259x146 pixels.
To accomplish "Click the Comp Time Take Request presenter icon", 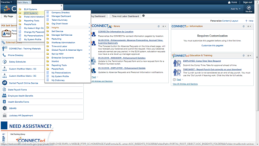I will pyautogui.click(x=177, y=63).
